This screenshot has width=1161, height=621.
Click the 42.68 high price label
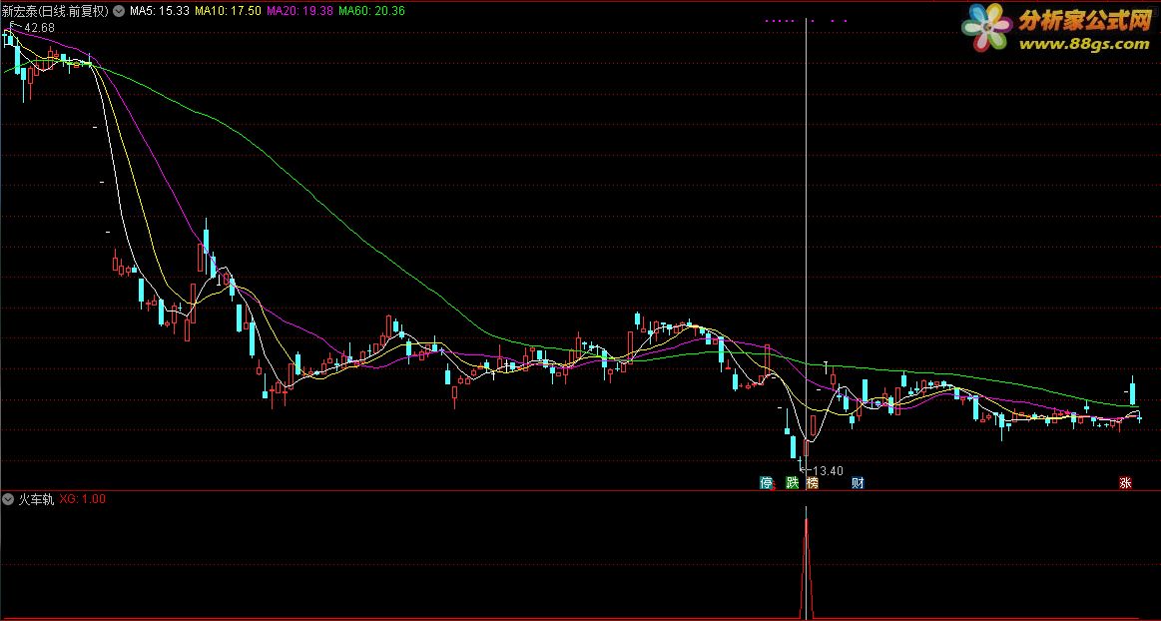coord(39,27)
